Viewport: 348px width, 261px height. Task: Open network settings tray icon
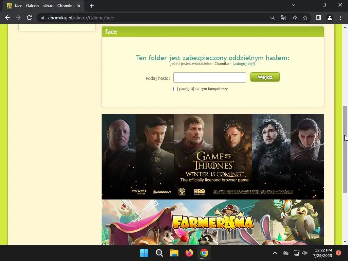point(296,253)
